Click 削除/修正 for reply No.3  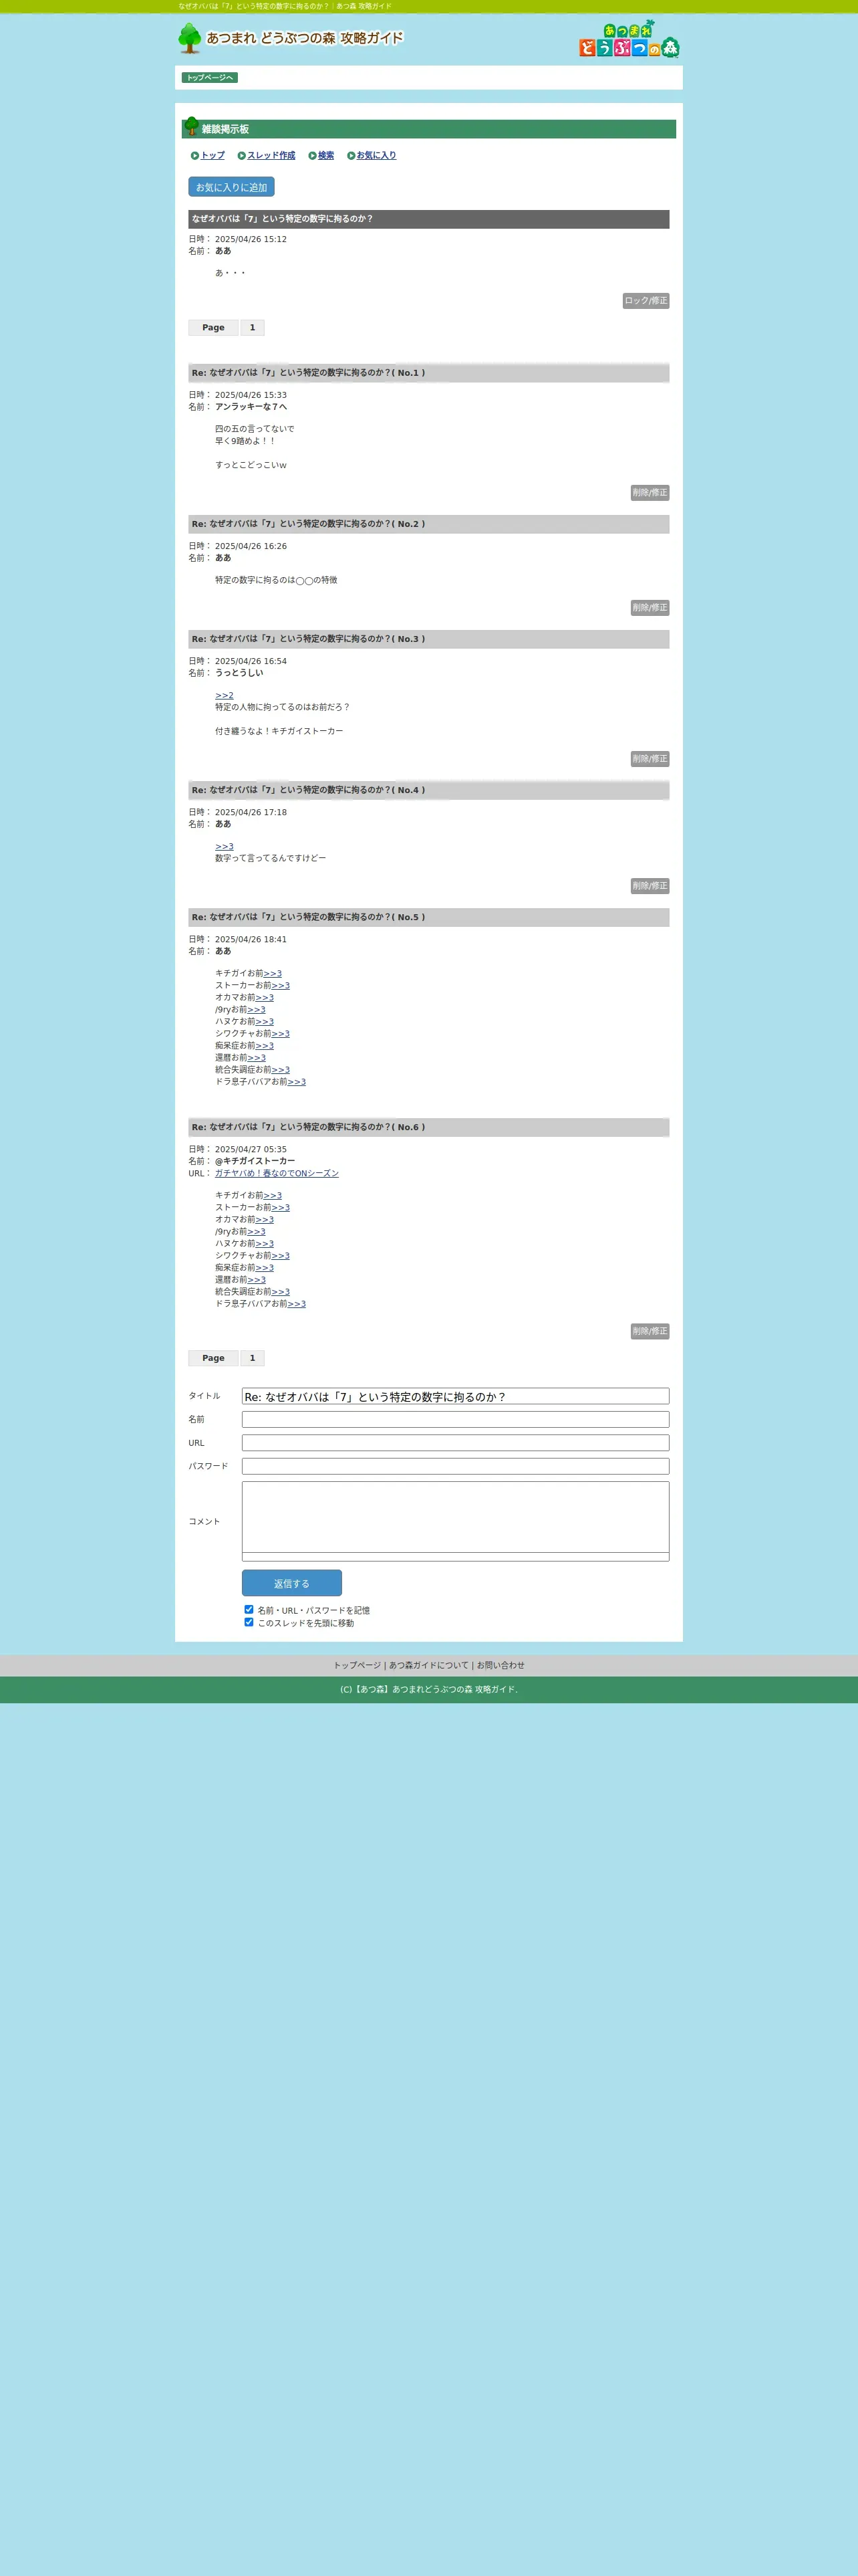point(650,759)
